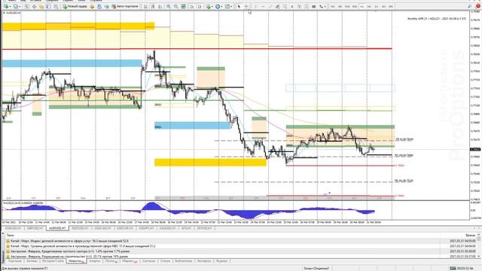Switch timeframe to H4
The height and width of the screenshot is (271, 482).
tap(369, 6)
